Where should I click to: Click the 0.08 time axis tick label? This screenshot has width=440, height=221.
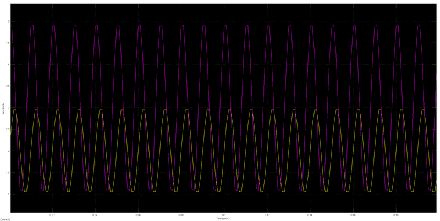[x=181, y=215]
